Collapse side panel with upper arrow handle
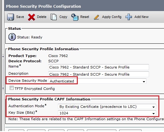The image size is (164, 132). (x=3, y=56)
